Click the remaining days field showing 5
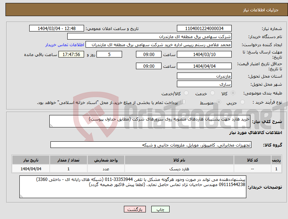288x219 pixels. [x=109, y=54]
